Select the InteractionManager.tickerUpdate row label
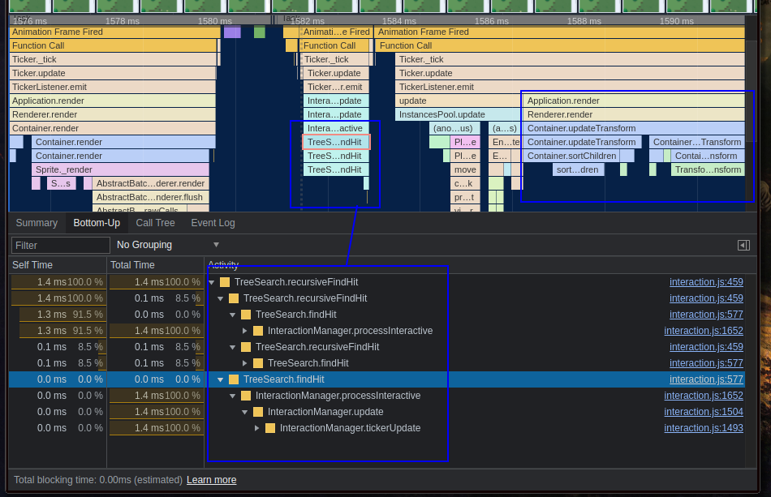Screen dimensions: 771x497 click(350, 428)
